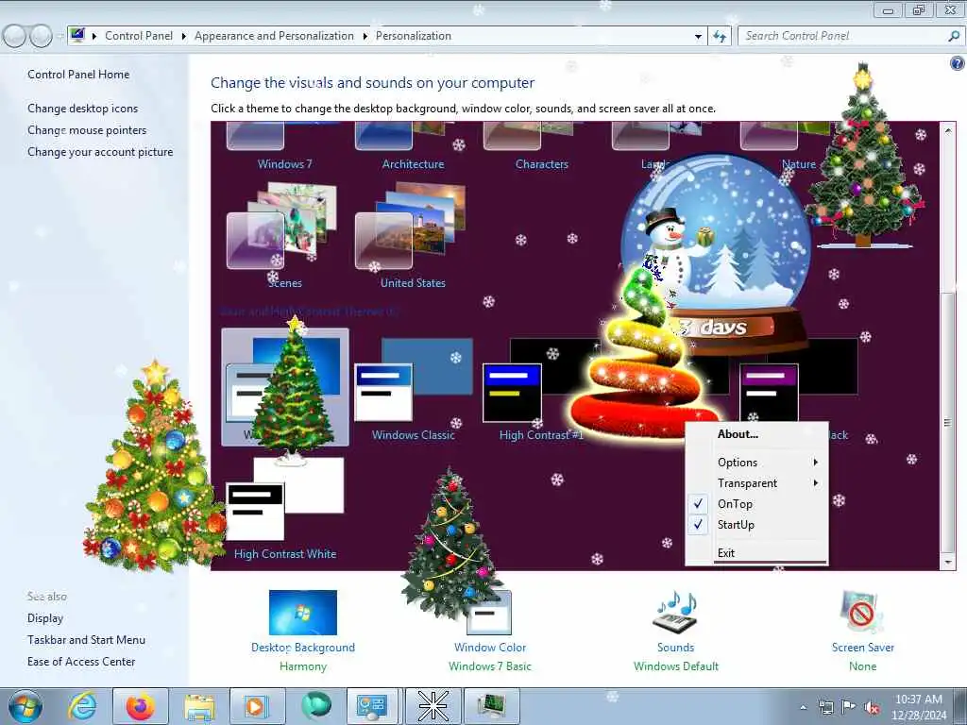Click the Help question mark icon

coord(957,63)
